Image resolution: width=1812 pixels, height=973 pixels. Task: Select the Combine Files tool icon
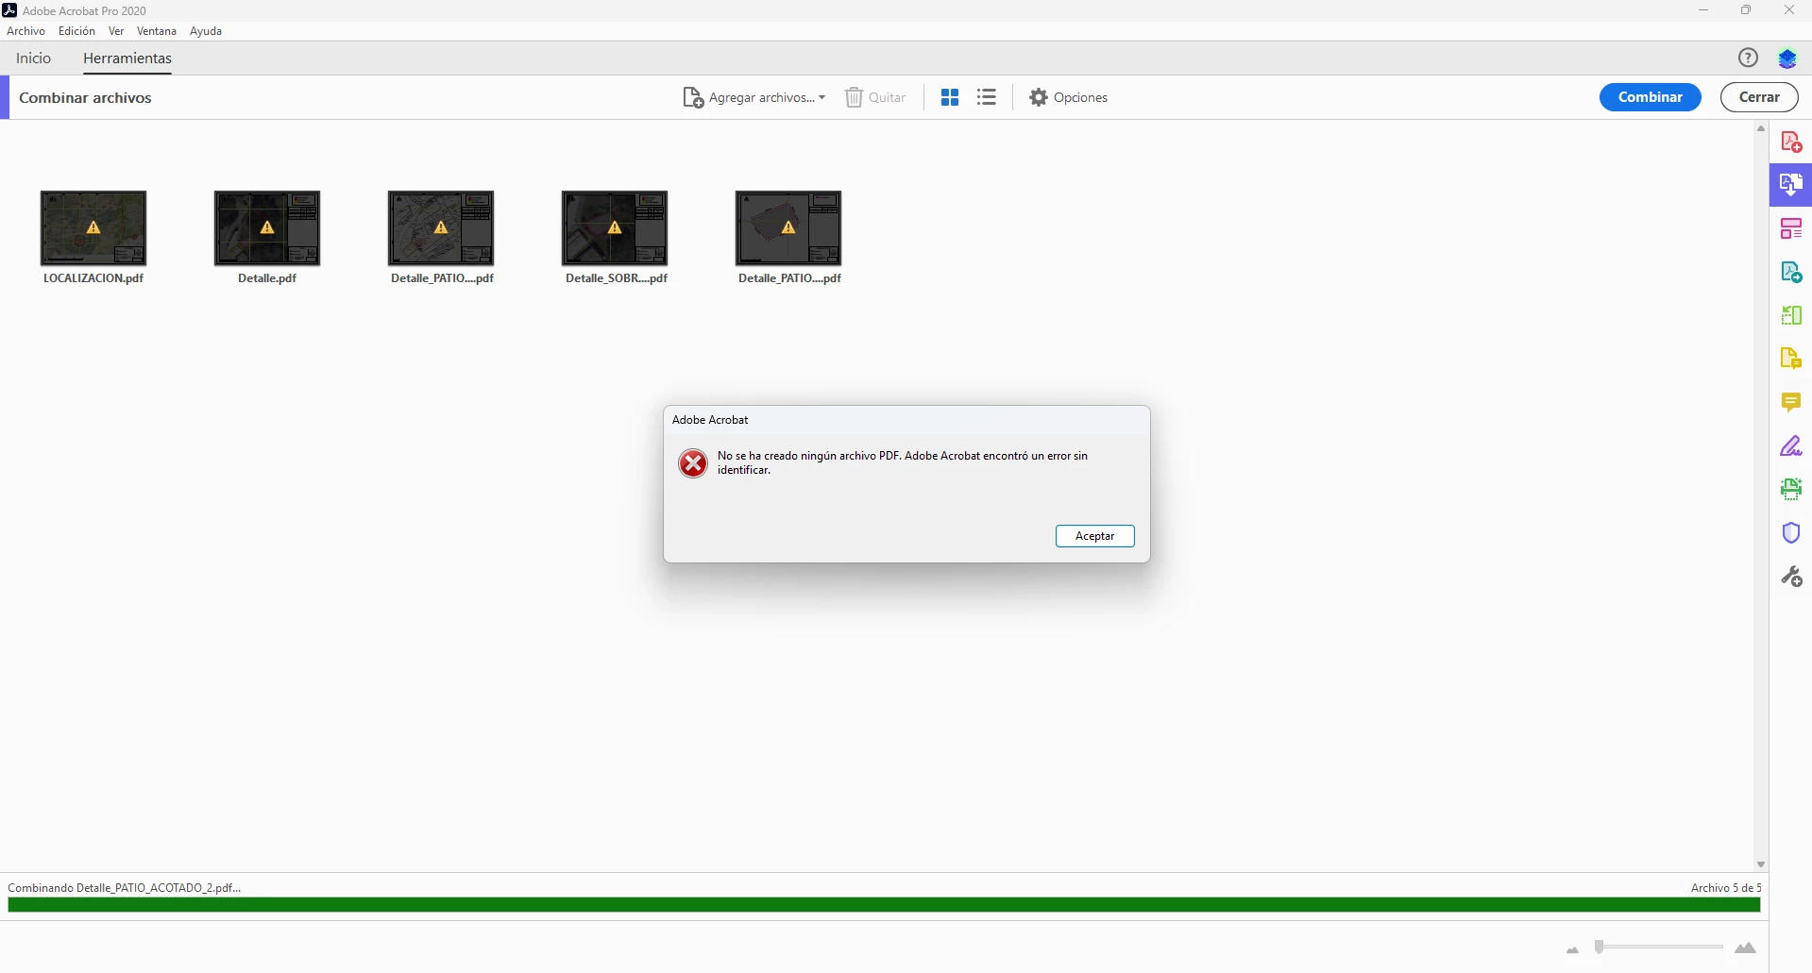[1790, 184]
